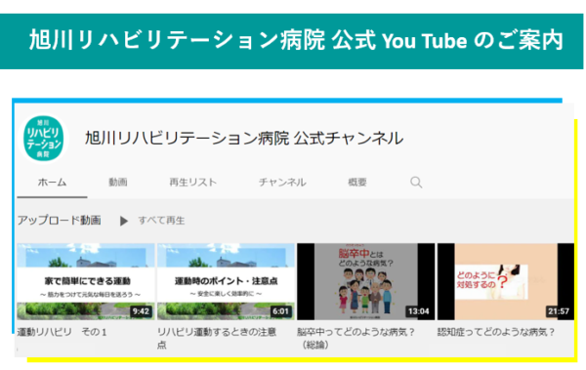Image resolution: width=586 pixels, height=370 pixels.
Task: Click the channel name 旭川リハビリテーション病院 公式チャンネル
Action: [x=244, y=139]
